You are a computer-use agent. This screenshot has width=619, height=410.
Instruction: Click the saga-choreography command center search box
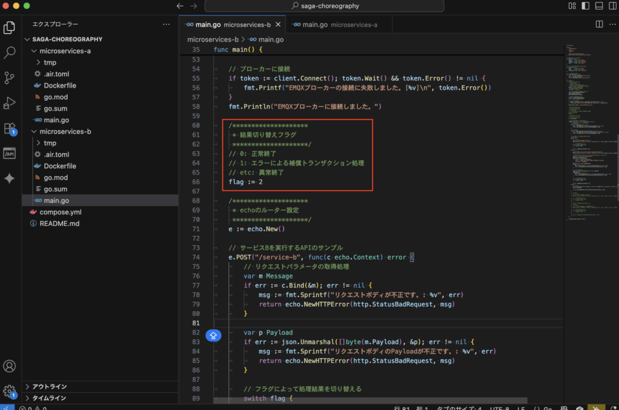pos(324,6)
